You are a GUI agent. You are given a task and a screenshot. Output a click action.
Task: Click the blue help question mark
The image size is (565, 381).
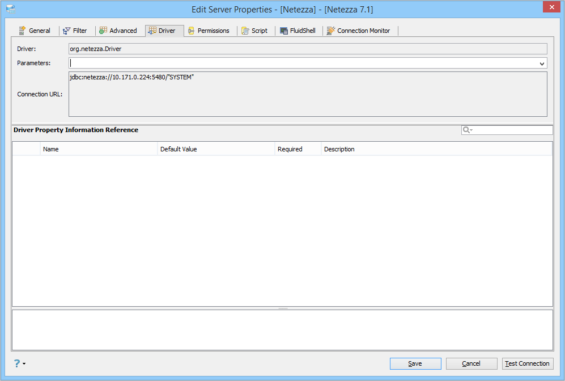tap(17, 363)
